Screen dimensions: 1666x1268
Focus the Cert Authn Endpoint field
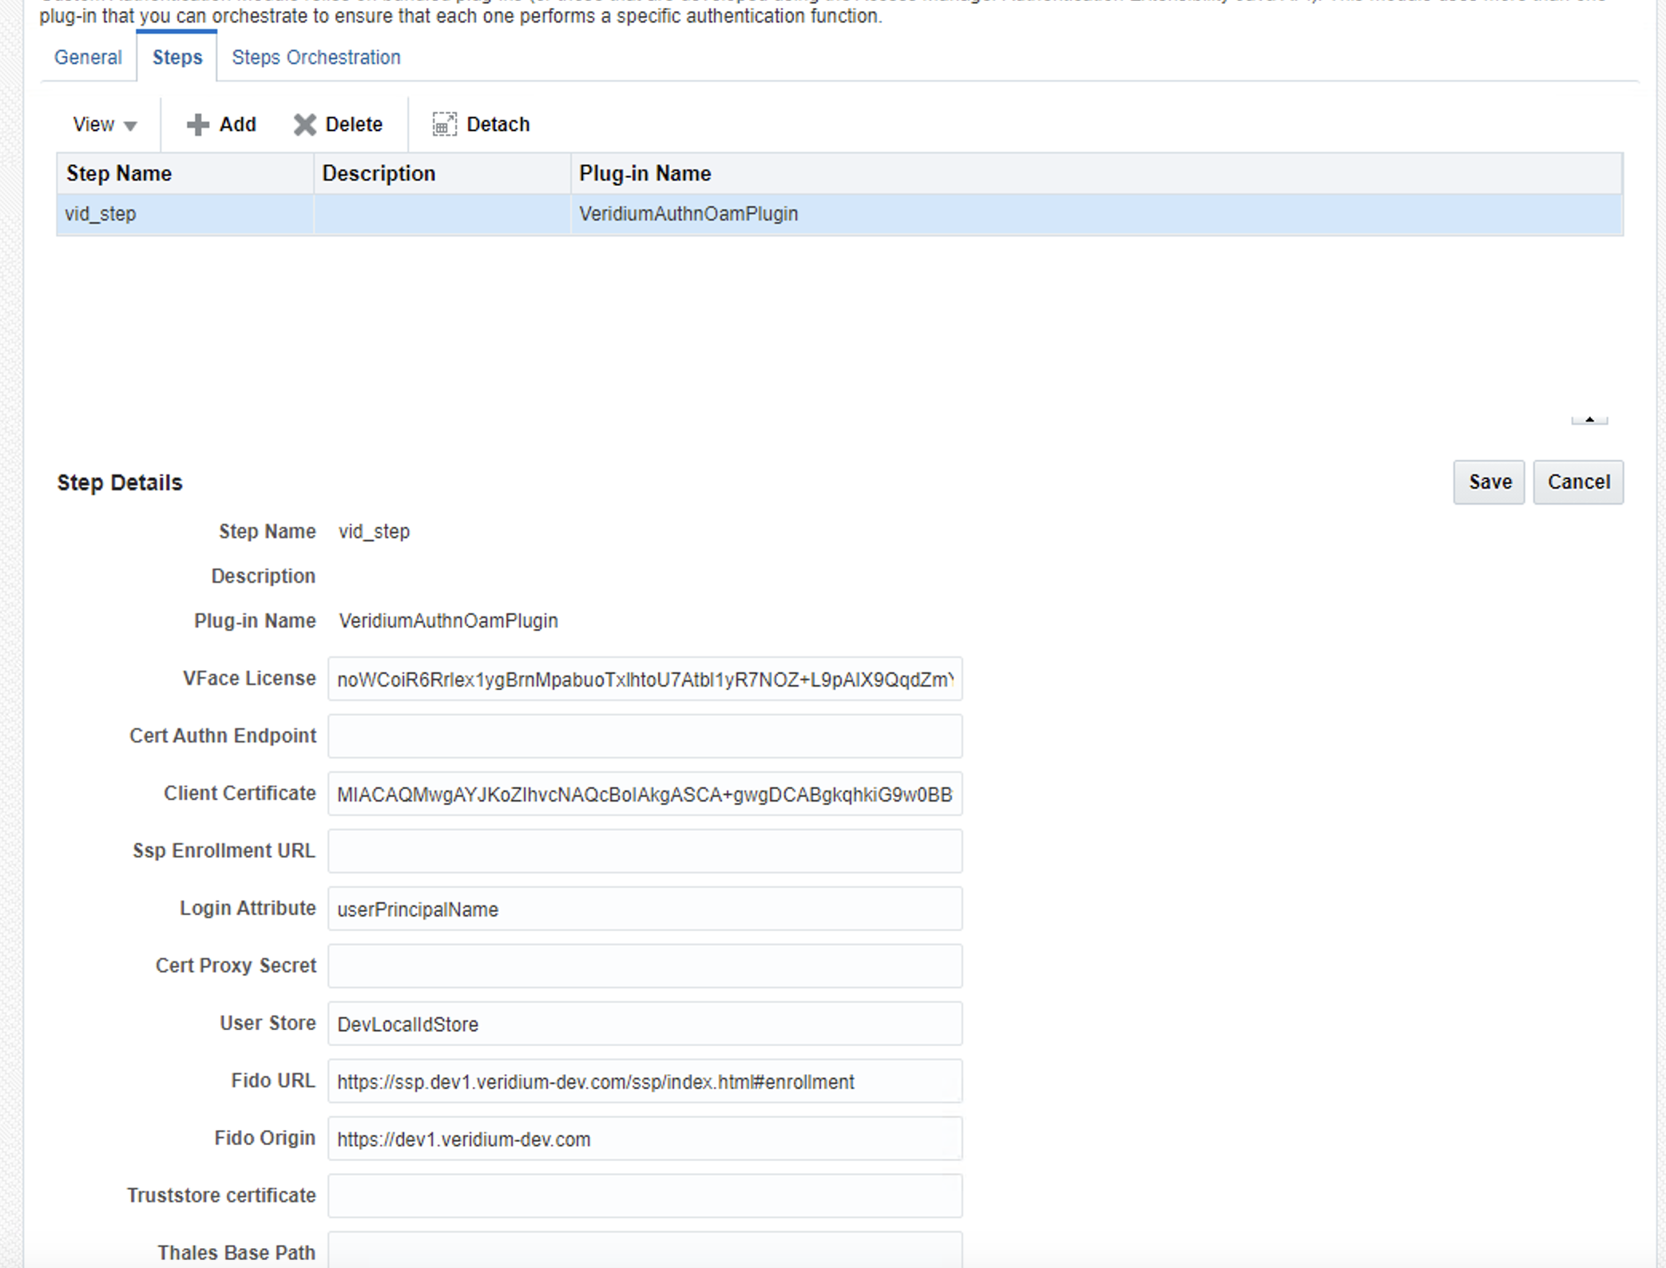645,736
